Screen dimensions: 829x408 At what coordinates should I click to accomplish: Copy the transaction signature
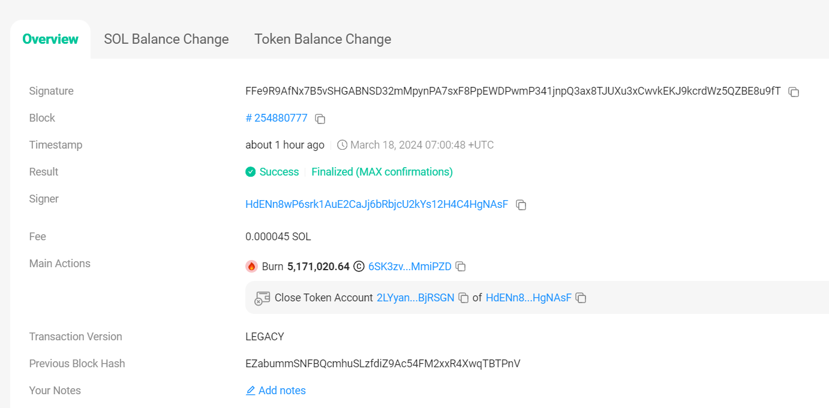tap(794, 92)
